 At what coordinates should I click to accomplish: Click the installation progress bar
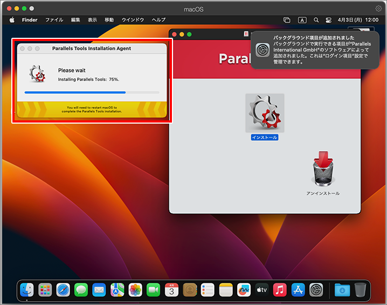[92, 92]
